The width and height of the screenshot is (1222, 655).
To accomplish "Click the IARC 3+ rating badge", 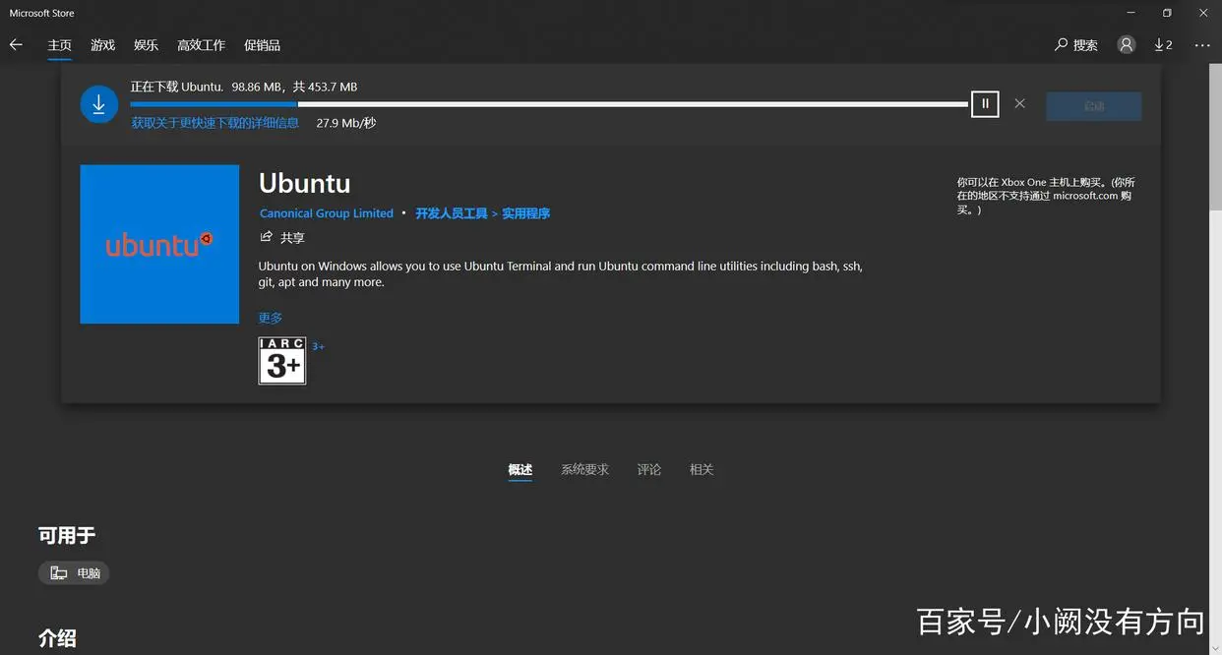I will point(282,361).
